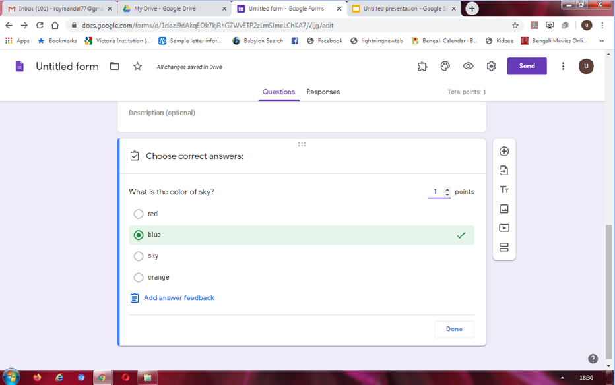Screen dimensions: 615x385
Task: Click the points value field
Action: click(436, 192)
